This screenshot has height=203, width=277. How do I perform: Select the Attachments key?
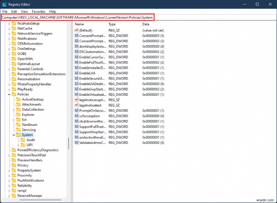(32, 104)
